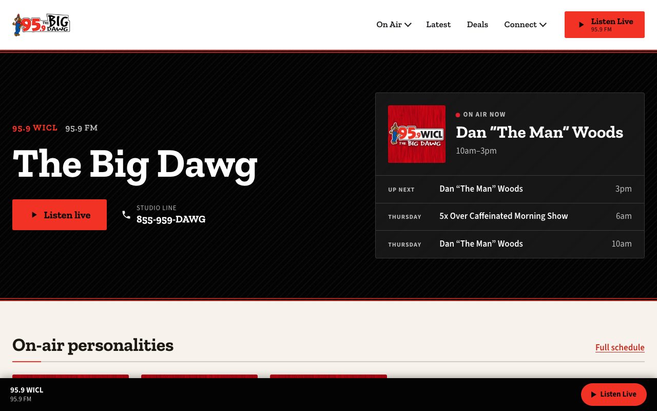Expand the On Air menu chevron
657x411 pixels.
tap(408, 25)
